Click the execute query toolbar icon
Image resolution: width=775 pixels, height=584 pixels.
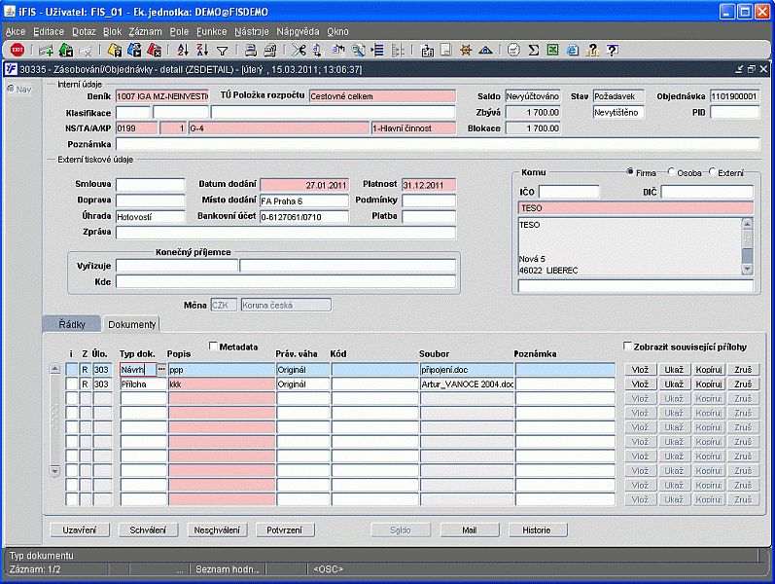coord(134,50)
